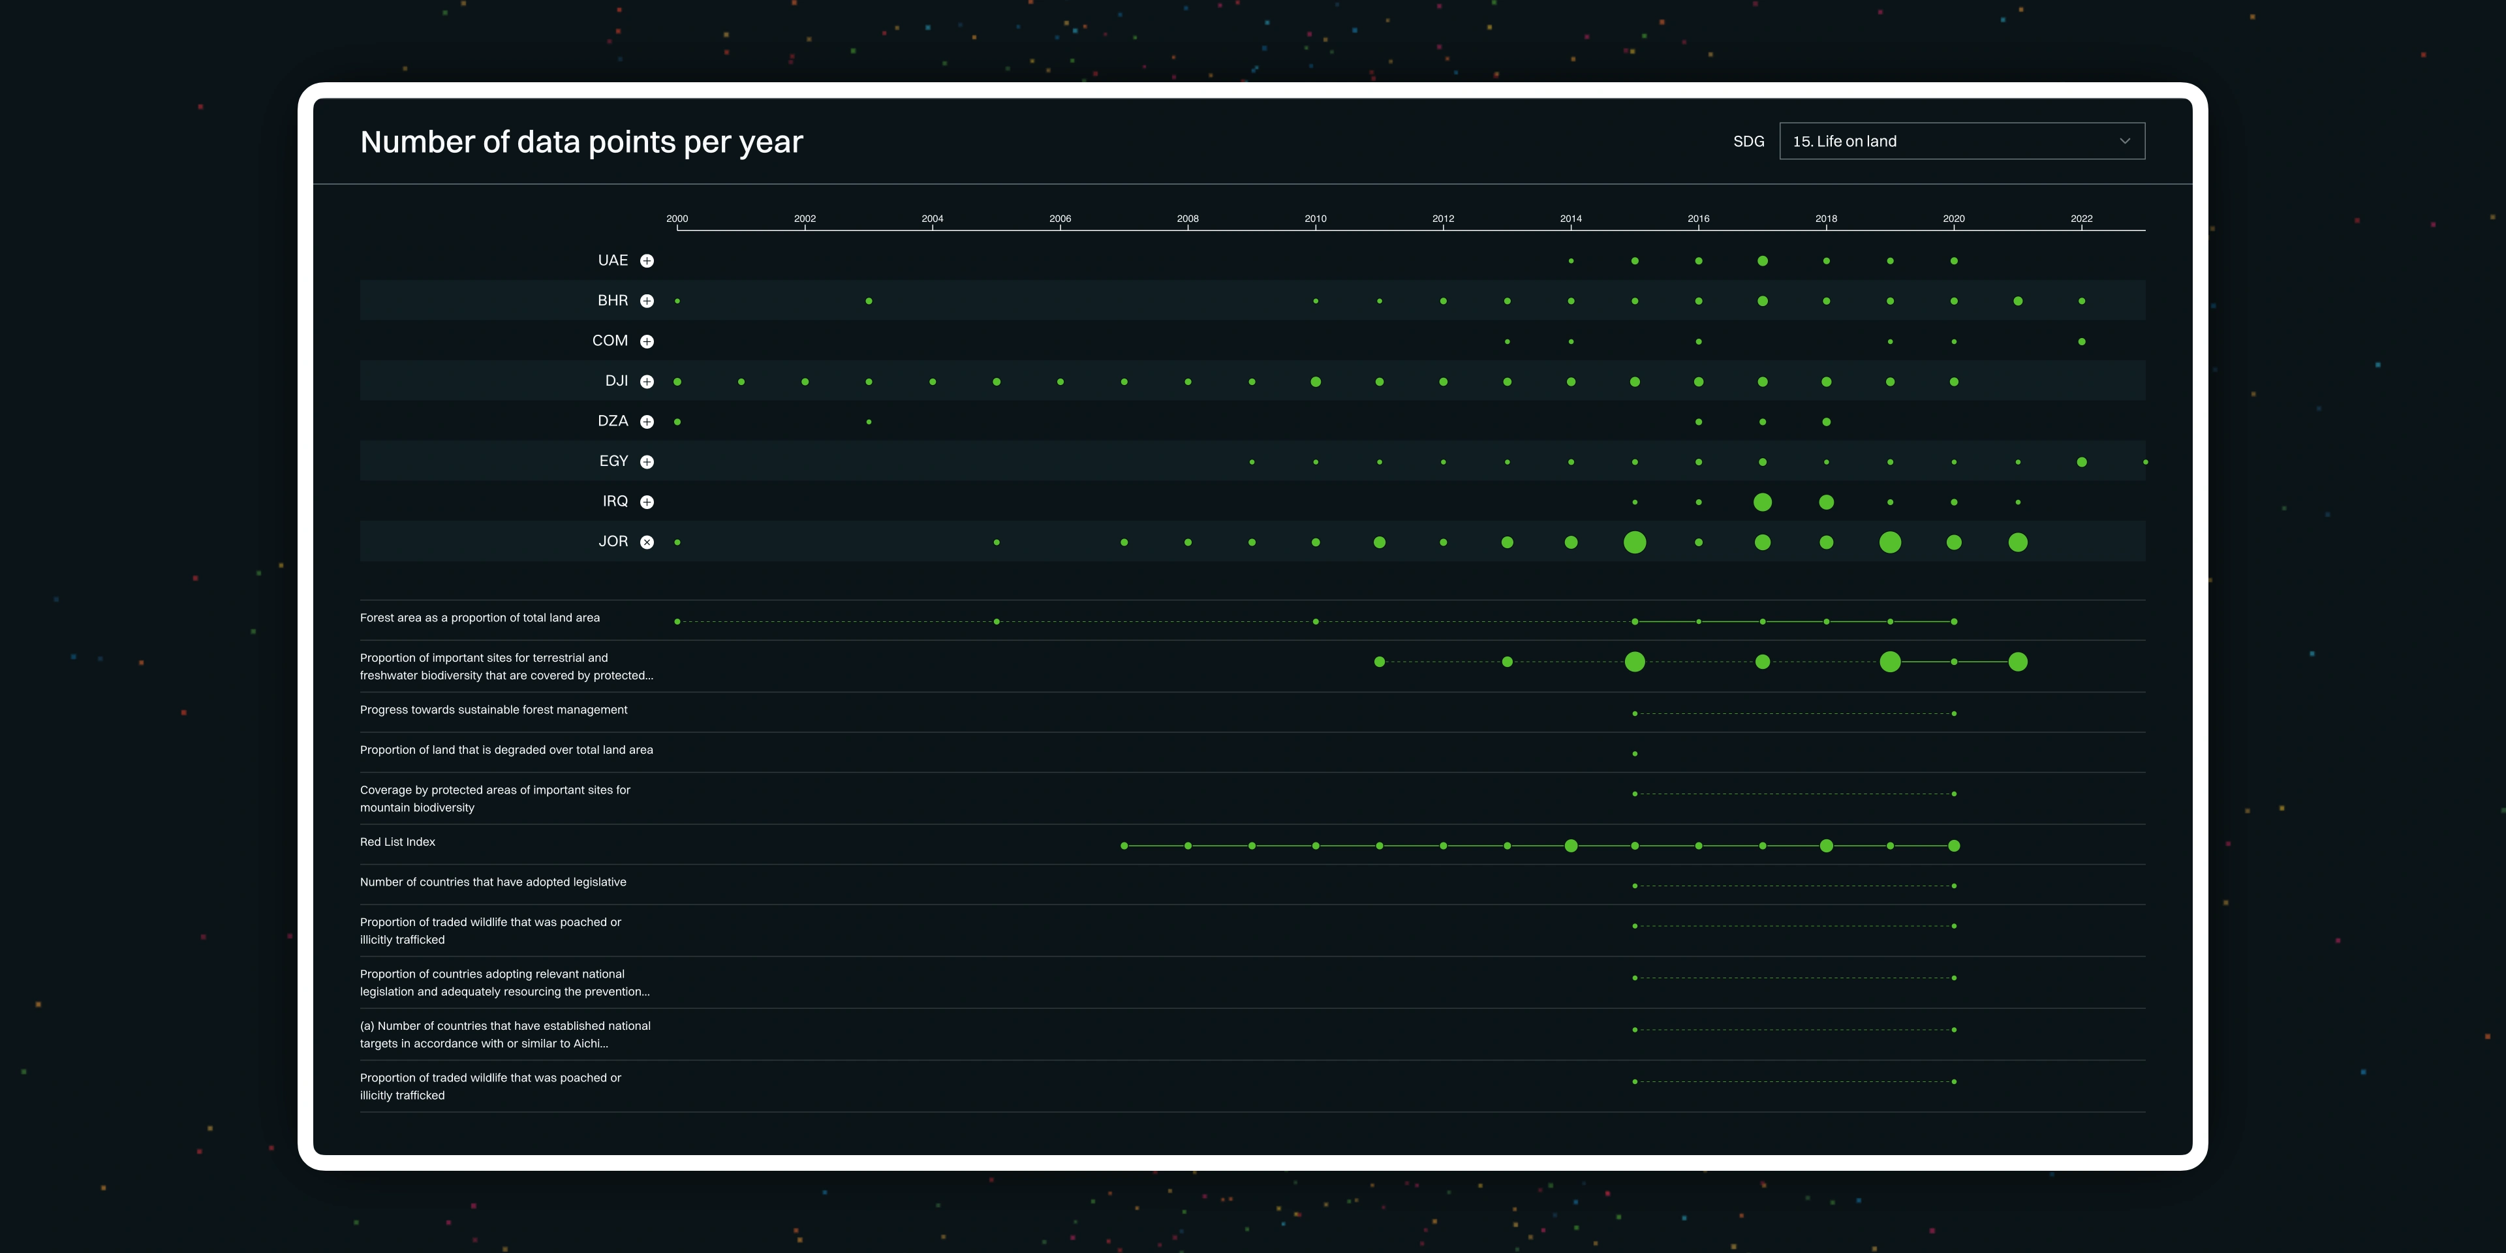Click the 2022 year axis tick label
The height and width of the screenshot is (1253, 2506).
tap(2081, 219)
